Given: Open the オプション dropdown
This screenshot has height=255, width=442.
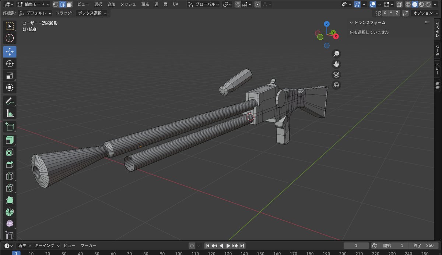Looking at the screenshot, I should click(x=424, y=13).
